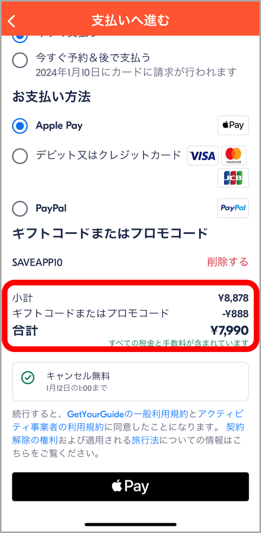The height and width of the screenshot is (533, 261).
Task: Tap the back arrow in header
Action: (x=12, y=21)
